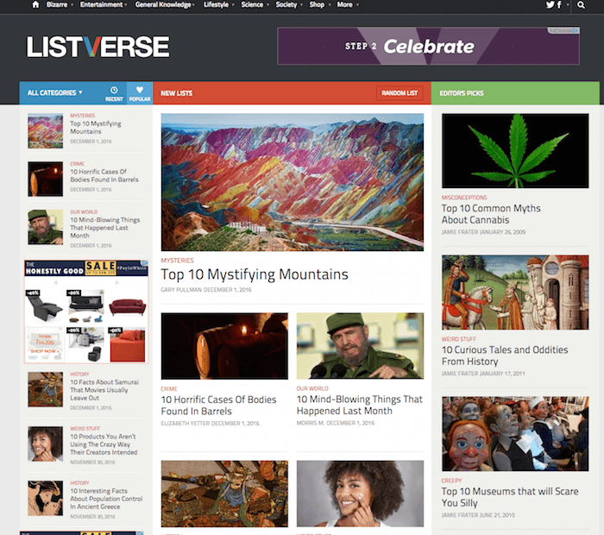This screenshot has width=604, height=535.
Task: Click the sidebar sale ad info icon
Action: [x=144, y=263]
